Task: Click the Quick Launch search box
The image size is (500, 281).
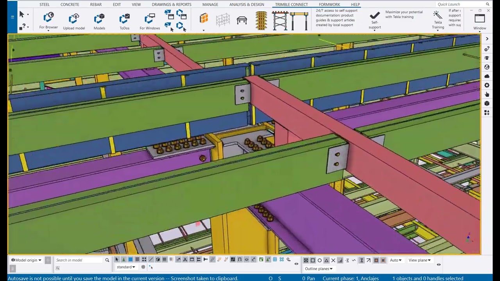Action: pyautogui.click(x=463, y=4)
